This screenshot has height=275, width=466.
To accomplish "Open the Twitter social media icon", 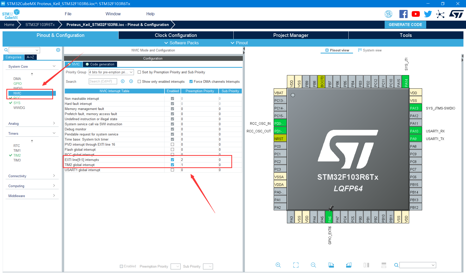I will (x=428, y=14).
